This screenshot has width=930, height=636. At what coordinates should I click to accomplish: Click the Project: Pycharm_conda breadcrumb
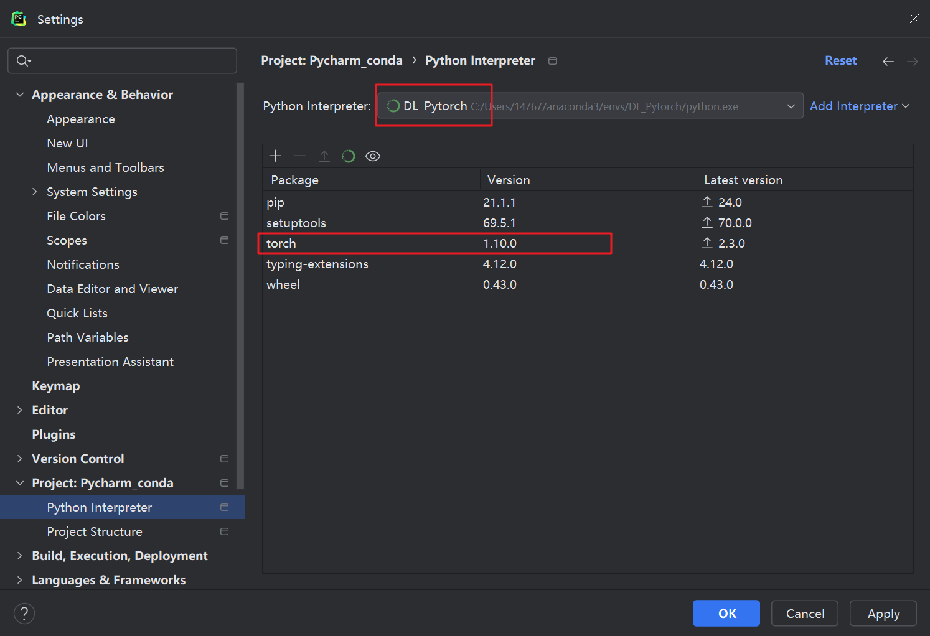tap(332, 60)
